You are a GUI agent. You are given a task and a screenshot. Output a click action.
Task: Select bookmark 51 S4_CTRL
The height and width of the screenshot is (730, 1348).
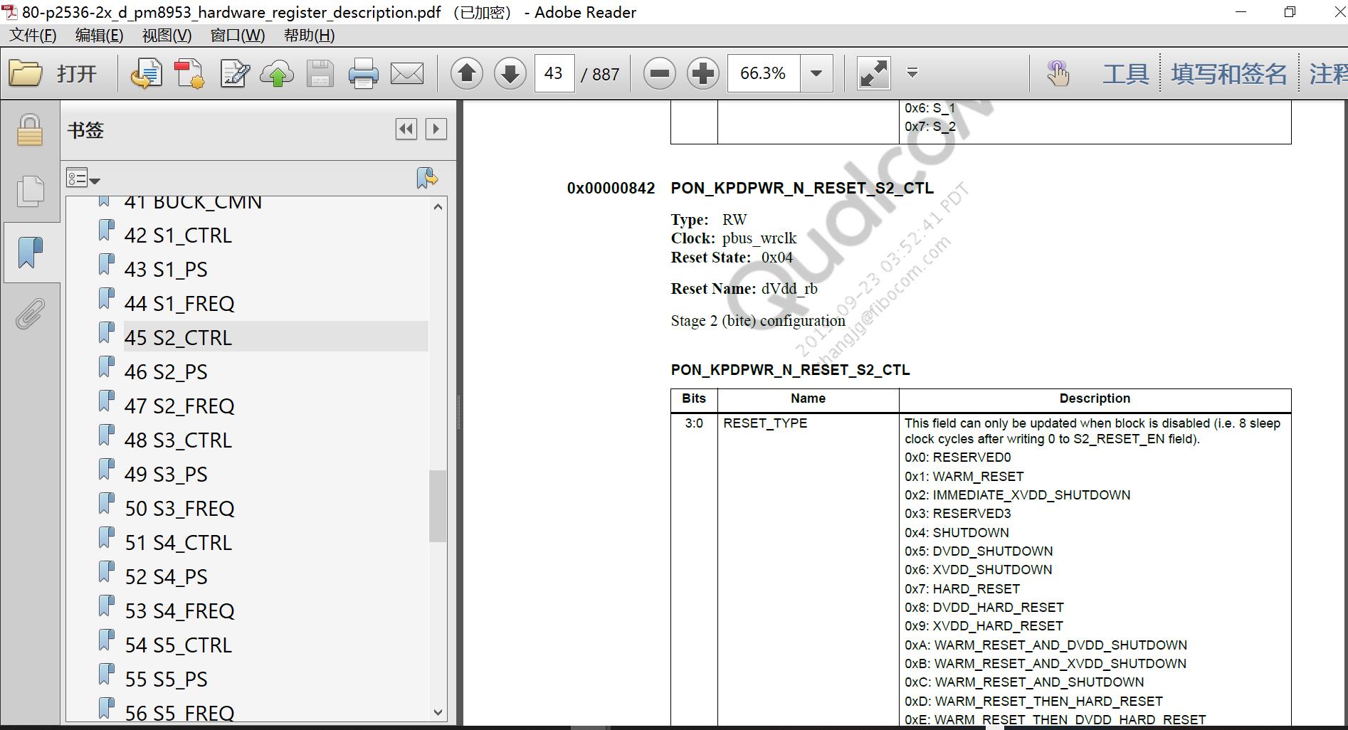178,543
